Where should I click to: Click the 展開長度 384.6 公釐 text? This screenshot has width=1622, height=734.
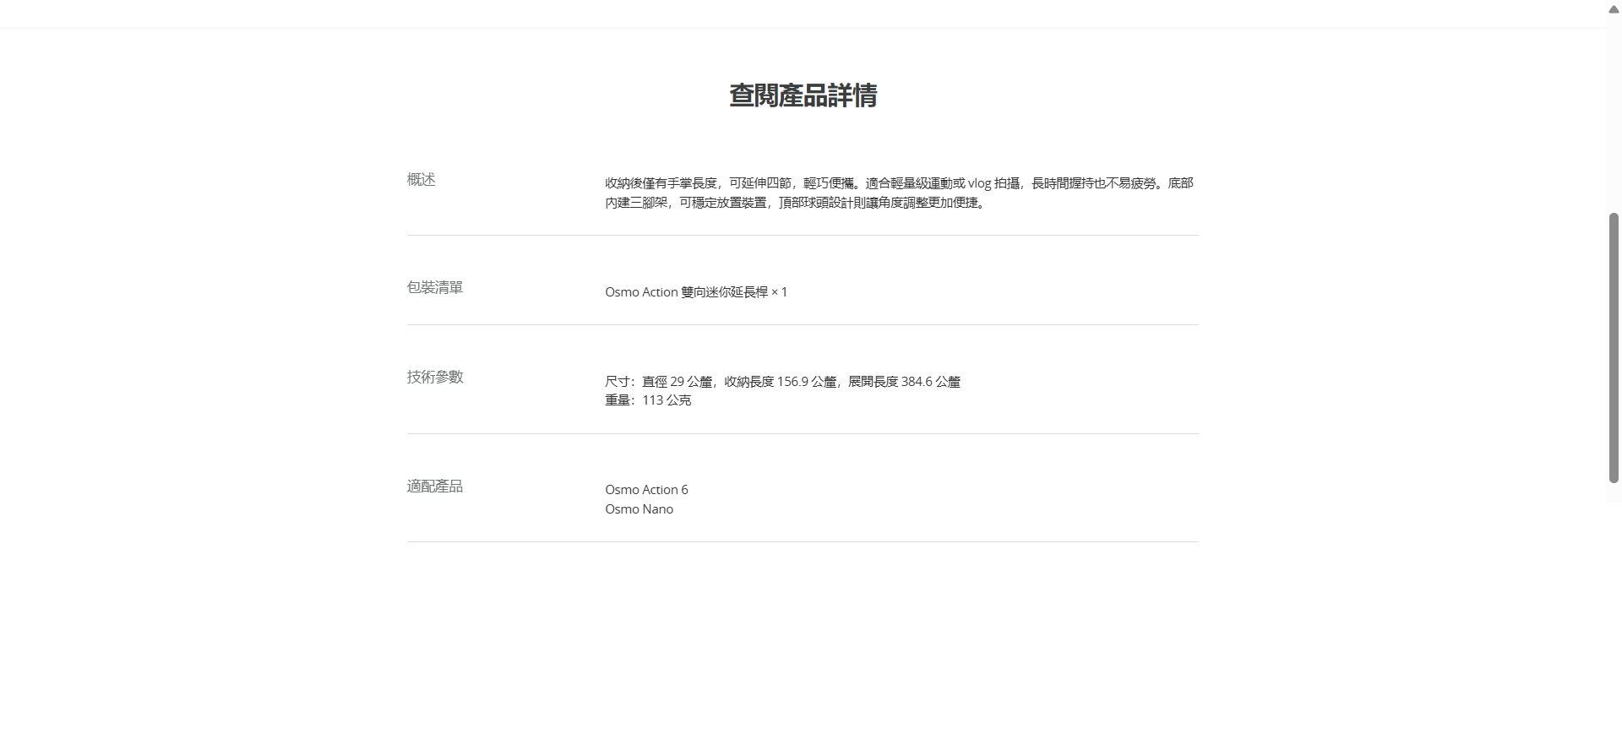pyautogui.click(x=904, y=382)
